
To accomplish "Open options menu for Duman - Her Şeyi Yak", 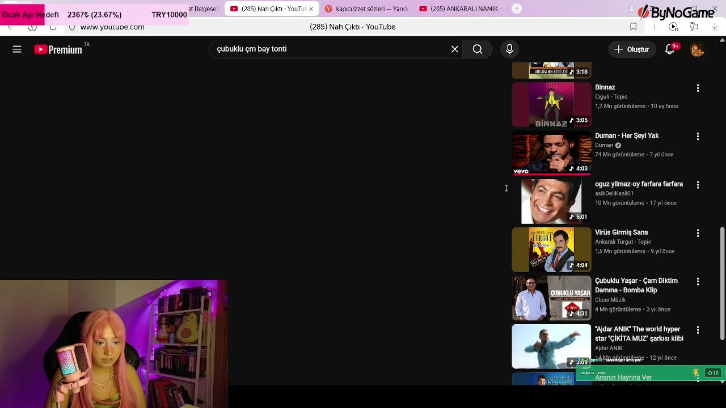I will (x=698, y=136).
